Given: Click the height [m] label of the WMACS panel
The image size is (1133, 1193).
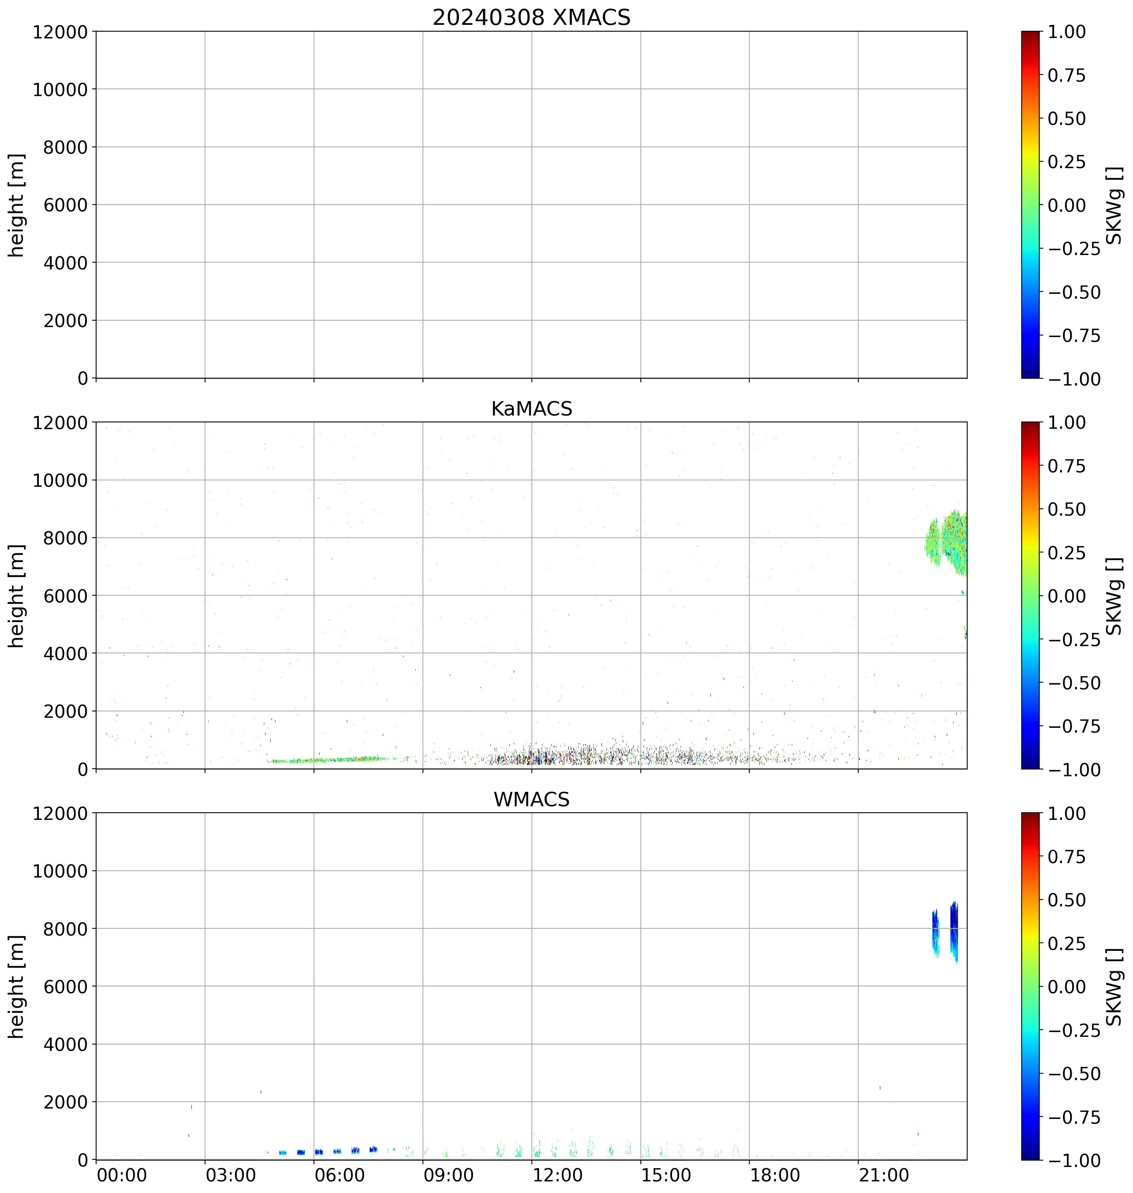Looking at the screenshot, I should [17, 986].
